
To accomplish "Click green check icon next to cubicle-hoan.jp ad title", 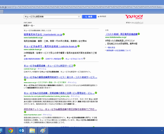I will 78,46.
